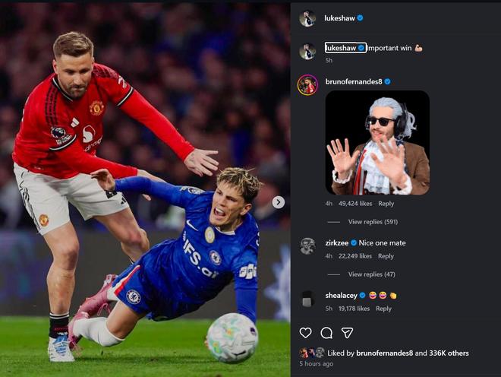Open lukeshaw username in the post header
Image resolution: width=501 pixels, height=377 pixels.
pyautogui.click(x=339, y=17)
